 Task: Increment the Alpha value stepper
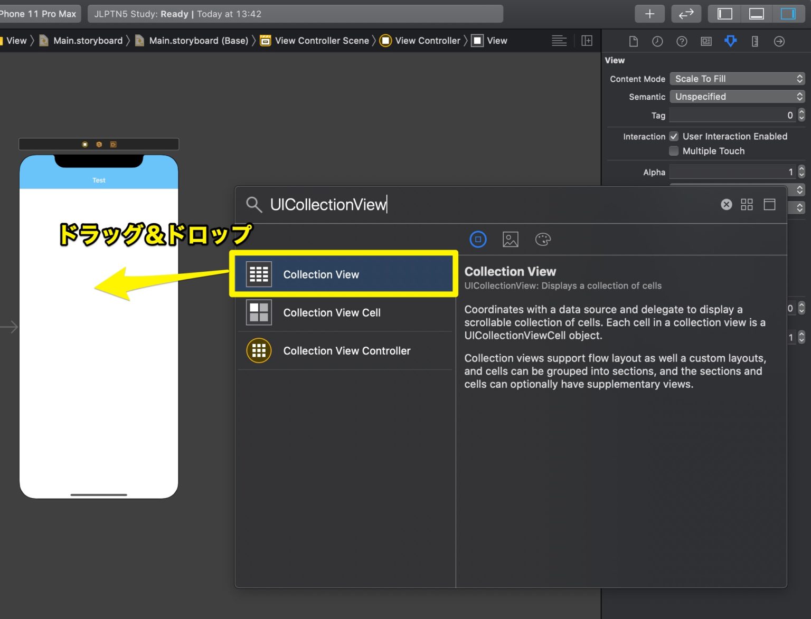click(x=801, y=169)
